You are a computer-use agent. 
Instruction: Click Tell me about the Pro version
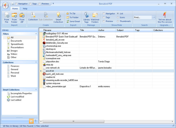(165, 18)
